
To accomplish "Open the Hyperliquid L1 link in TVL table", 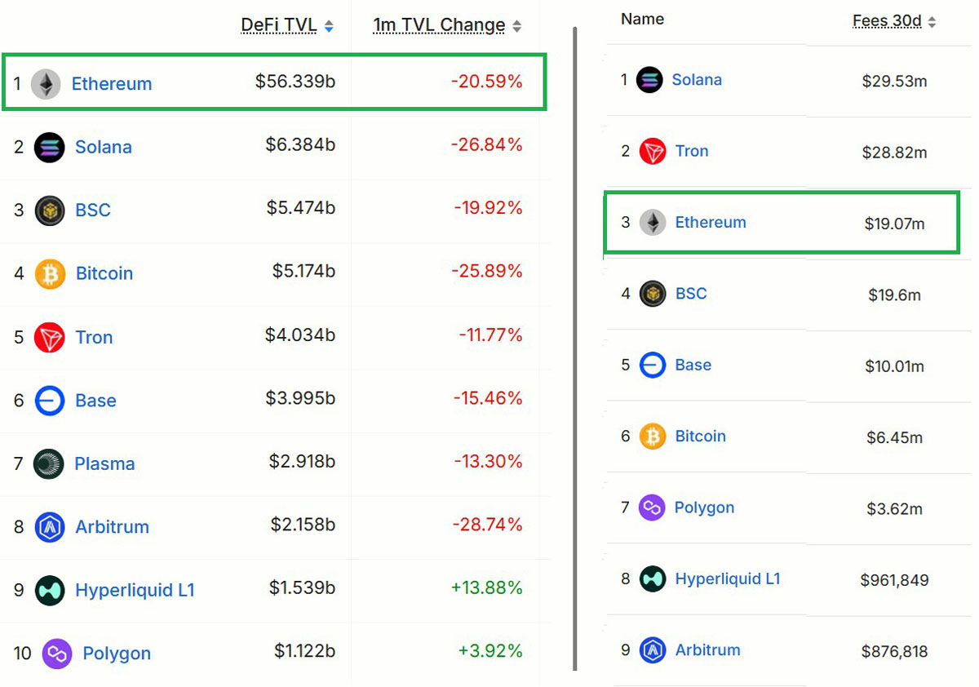I will click(x=135, y=591).
